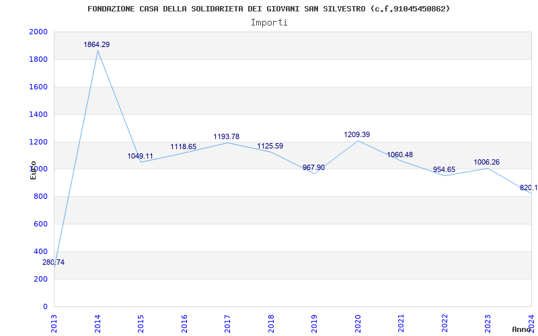Click the 1006.26 data label
The image size is (538, 336).
click(487, 163)
